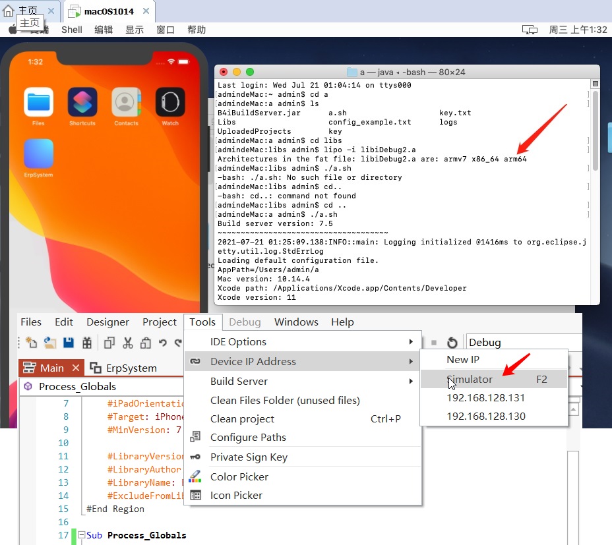
Task: Click the macOS clock 周三 上午1:32
Action: coord(578,30)
